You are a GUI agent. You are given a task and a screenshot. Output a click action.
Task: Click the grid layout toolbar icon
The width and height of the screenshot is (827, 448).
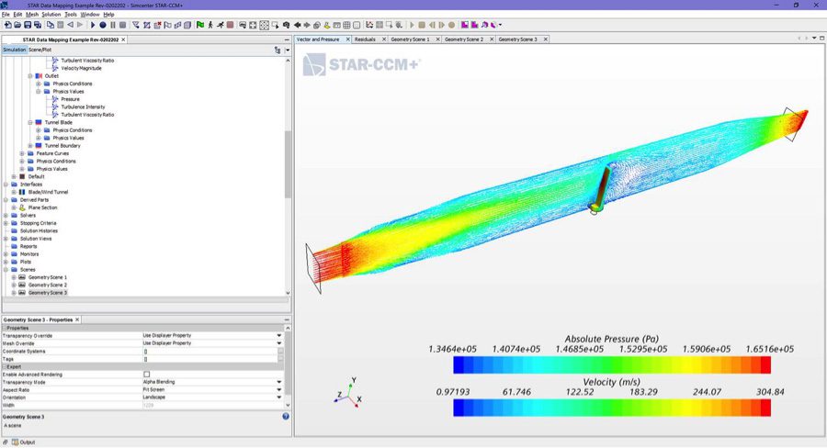coord(346,25)
